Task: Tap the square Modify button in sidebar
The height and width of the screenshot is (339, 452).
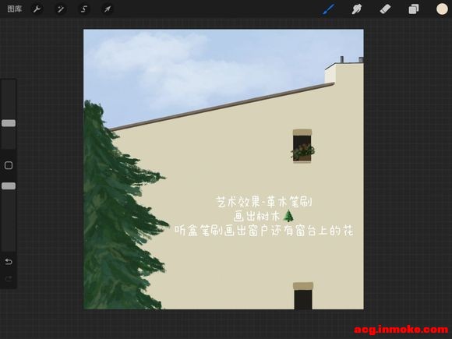Action: [x=9, y=165]
